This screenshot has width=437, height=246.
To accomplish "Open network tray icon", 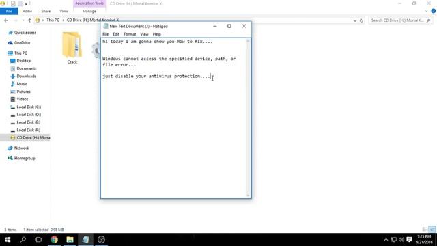I will pyautogui.click(x=394, y=240).
